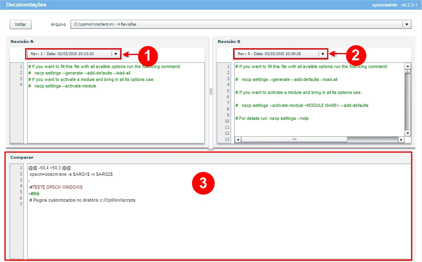Click the scroll right arrow in Revisão B
Viewport: 422px width, 262px height.
click(x=401, y=140)
